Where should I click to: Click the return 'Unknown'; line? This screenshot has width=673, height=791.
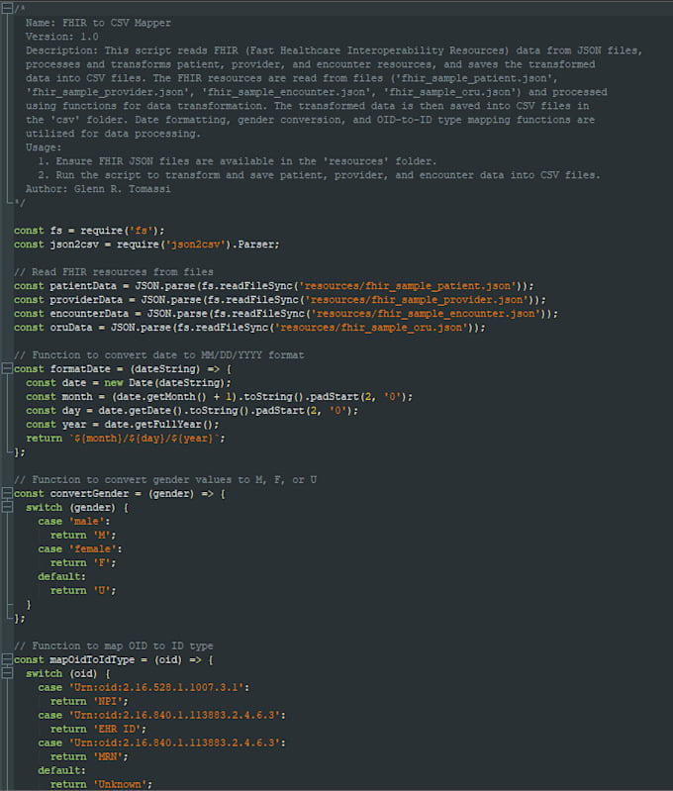101,784
